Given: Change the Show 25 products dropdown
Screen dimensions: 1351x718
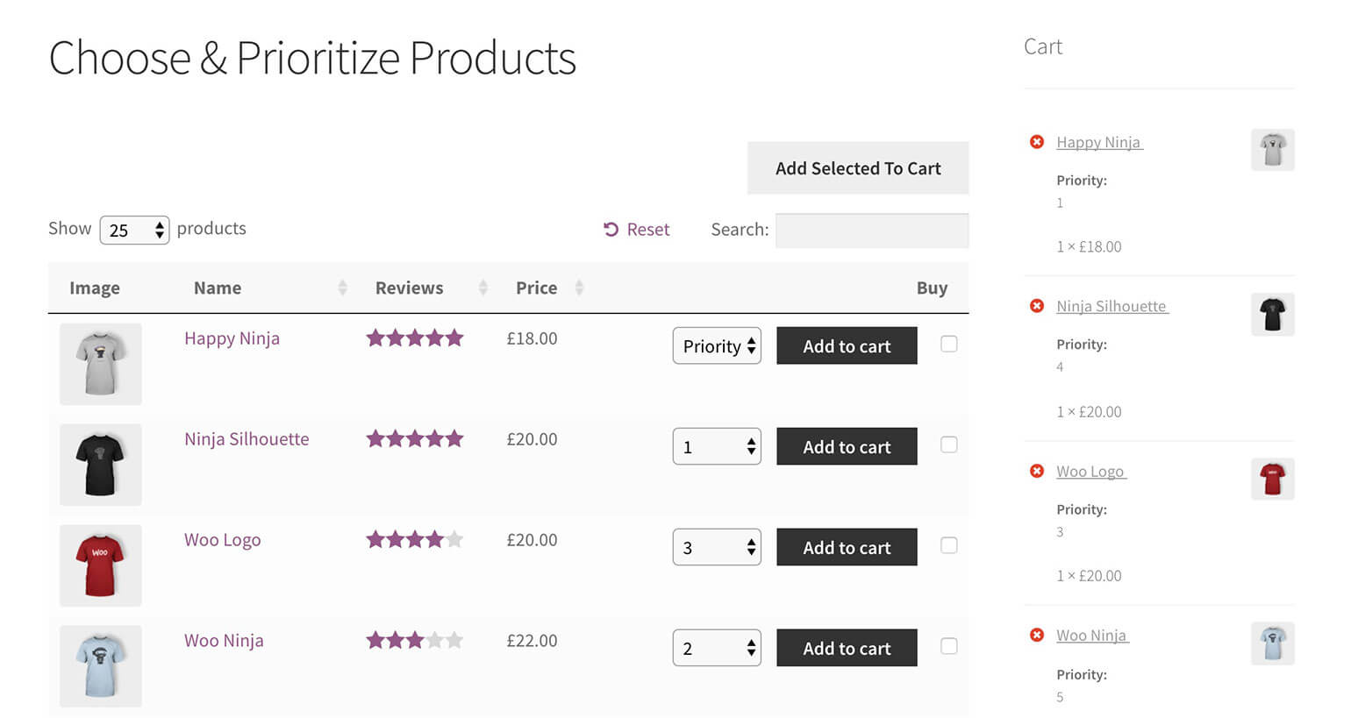Looking at the screenshot, I should point(134,230).
